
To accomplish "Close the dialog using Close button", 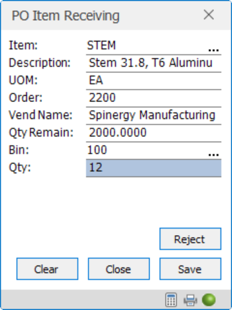I will pos(119,269).
